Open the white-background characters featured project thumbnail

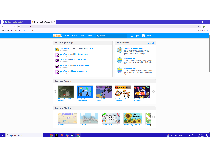pos(123,92)
